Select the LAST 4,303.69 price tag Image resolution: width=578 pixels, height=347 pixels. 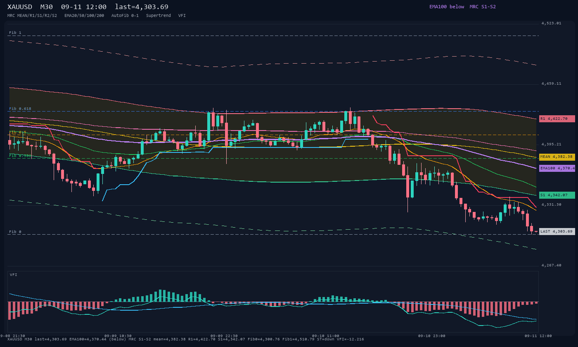[x=557, y=231]
